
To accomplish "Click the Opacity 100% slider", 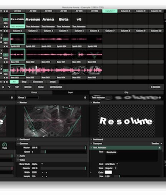I will (63, 168).
